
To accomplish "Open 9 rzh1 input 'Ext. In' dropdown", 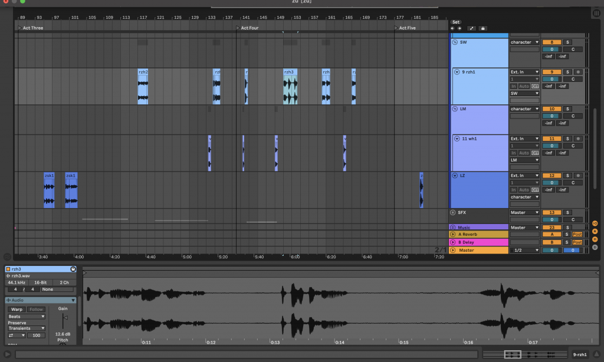I will [x=524, y=72].
